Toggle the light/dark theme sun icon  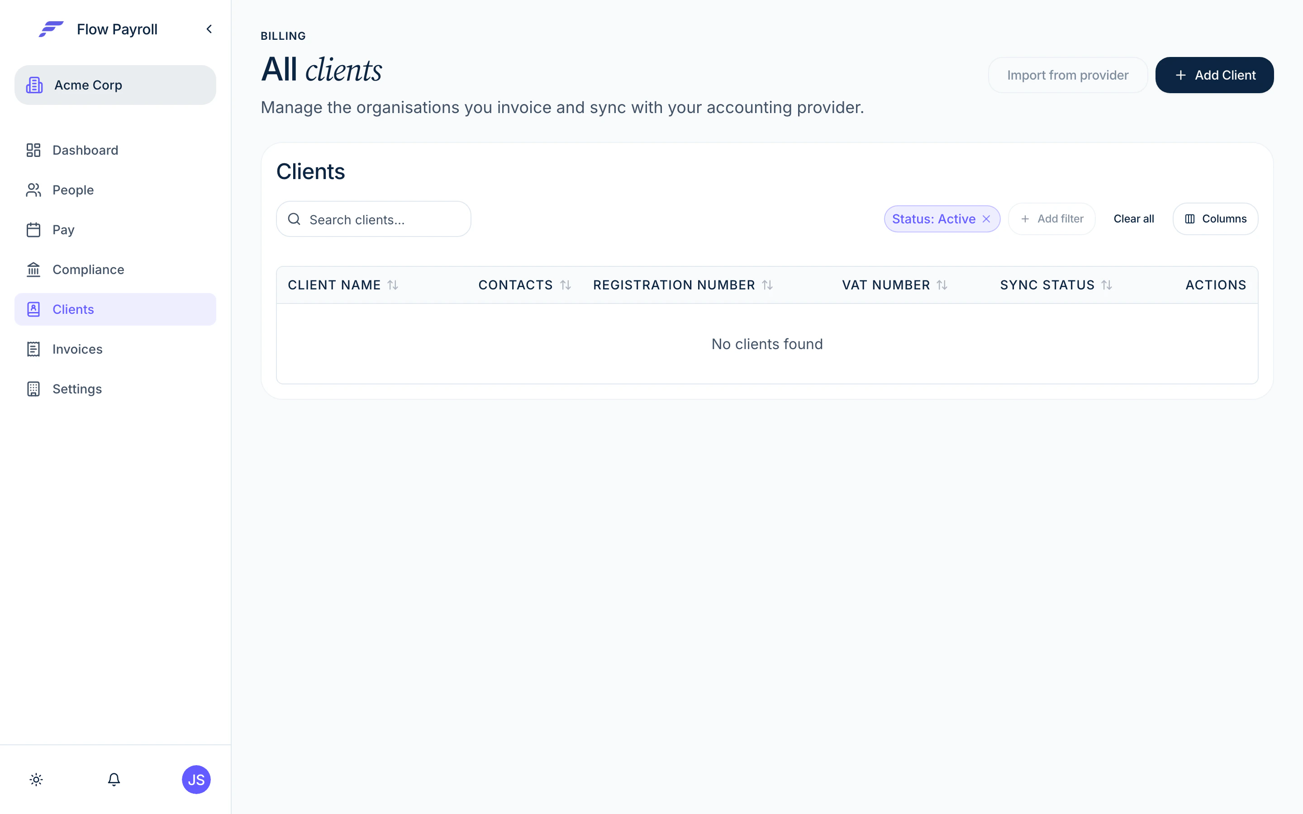coord(36,780)
